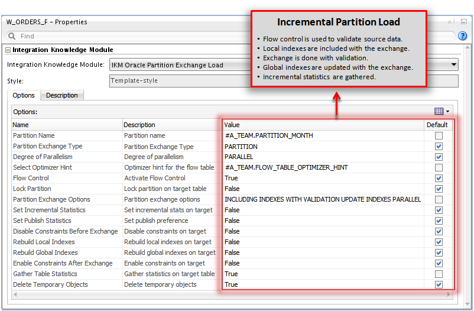
Task: Select the PARALLEL value cell
Action: click(x=323, y=157)
